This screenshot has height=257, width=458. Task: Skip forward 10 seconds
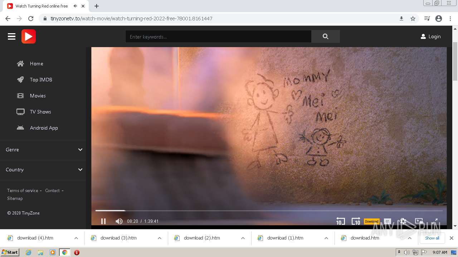click(x=356, y=221)
